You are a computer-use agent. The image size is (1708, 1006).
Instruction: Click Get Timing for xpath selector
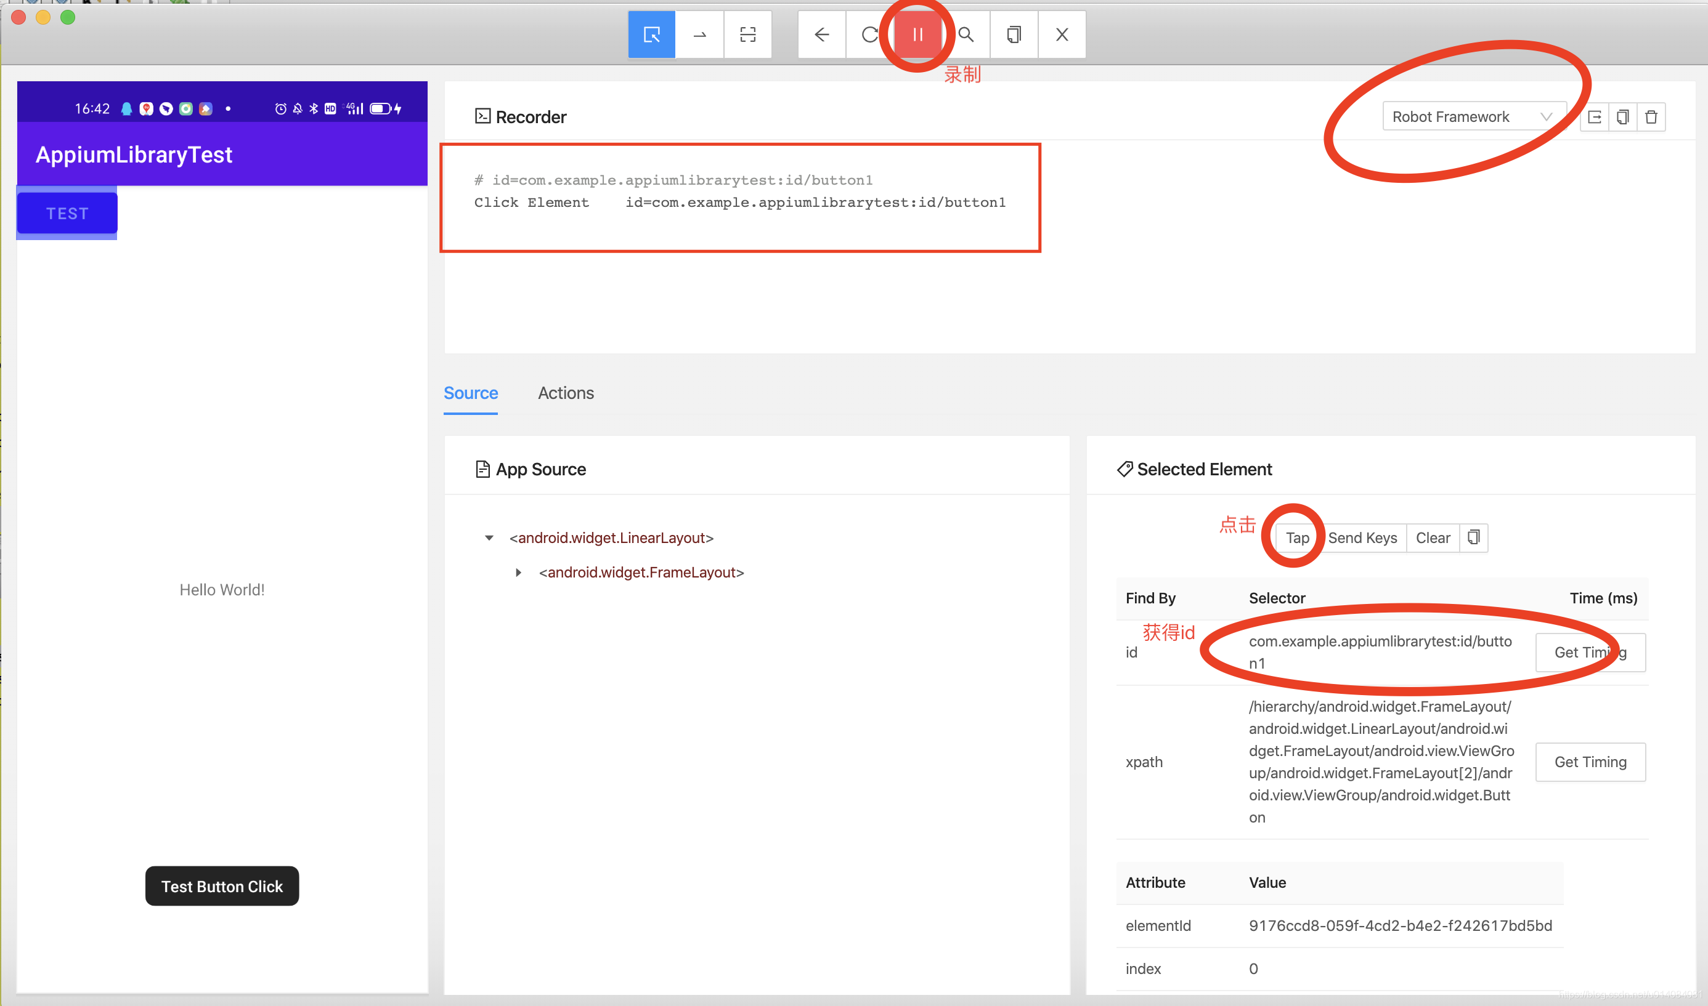tap(1590, 762)
